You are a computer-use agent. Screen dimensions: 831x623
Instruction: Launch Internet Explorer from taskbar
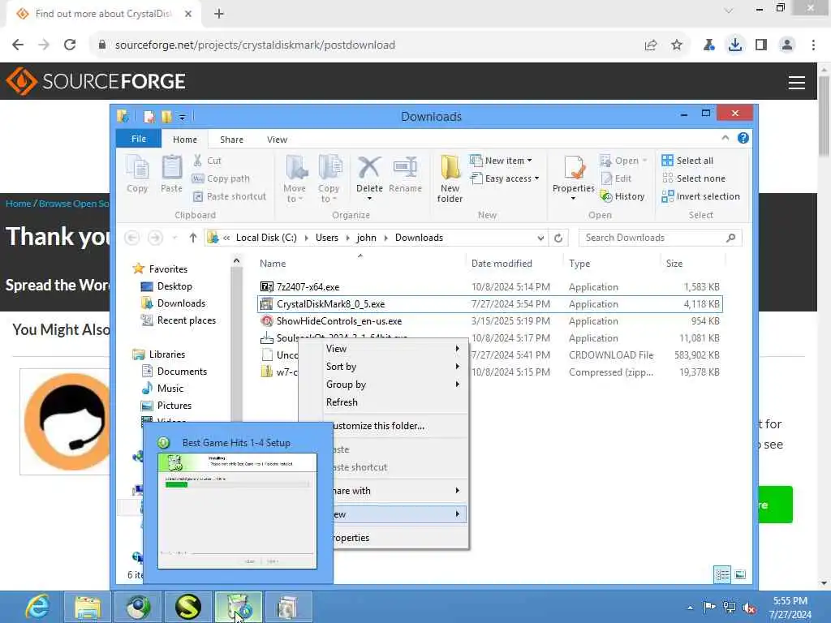pos(37,607)
